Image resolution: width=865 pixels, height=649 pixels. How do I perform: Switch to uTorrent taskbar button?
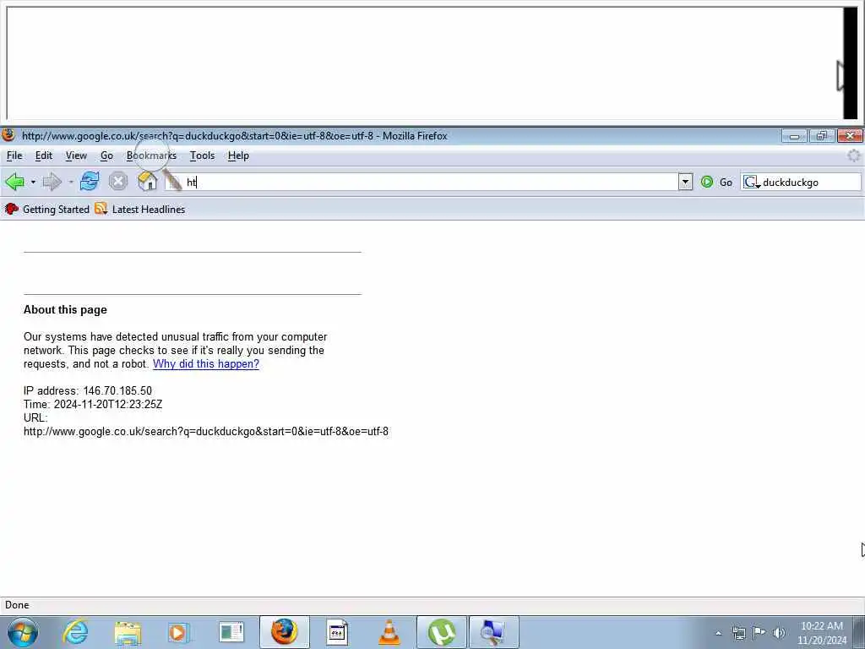click(442, 632)
